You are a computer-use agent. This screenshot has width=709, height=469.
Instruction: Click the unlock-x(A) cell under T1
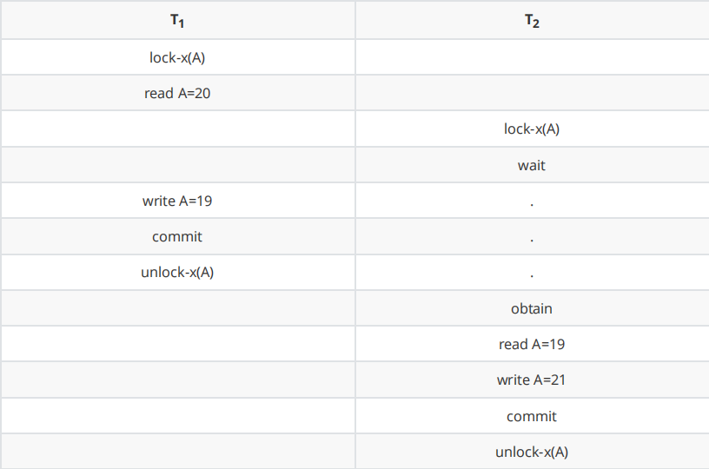point(177,272)
